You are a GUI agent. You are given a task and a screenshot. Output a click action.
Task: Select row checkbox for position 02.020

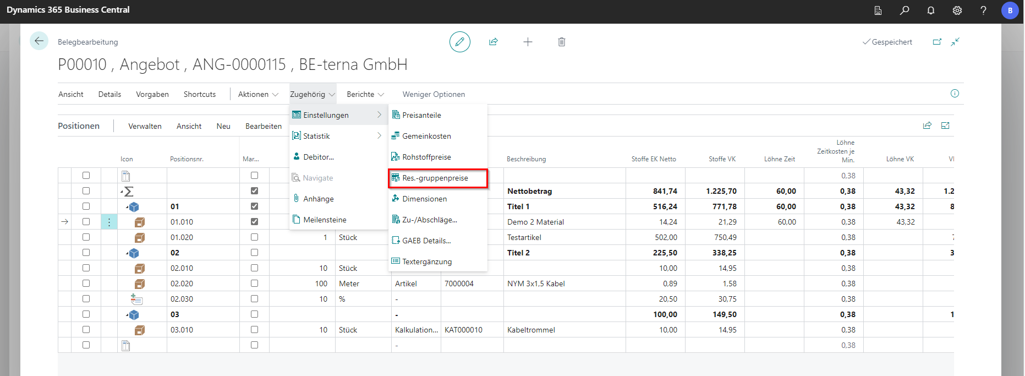pyautogui.click(x=86, y=284)
